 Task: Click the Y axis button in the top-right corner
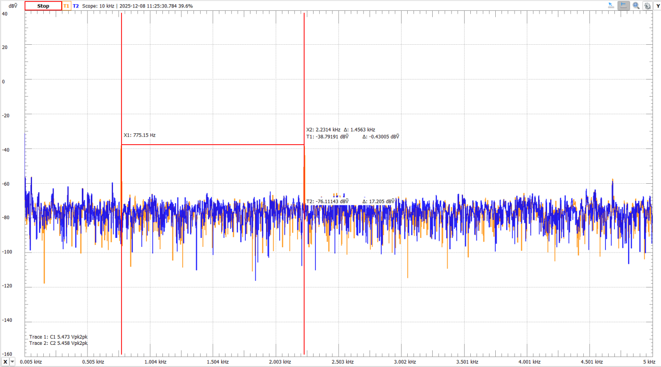658,6
